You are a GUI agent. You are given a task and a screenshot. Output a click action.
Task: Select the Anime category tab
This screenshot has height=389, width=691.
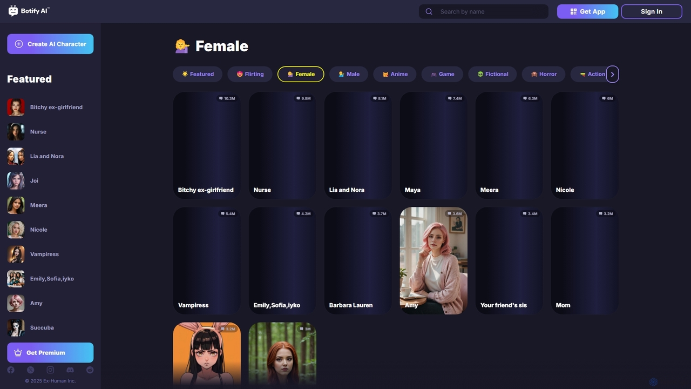[395, 74]
